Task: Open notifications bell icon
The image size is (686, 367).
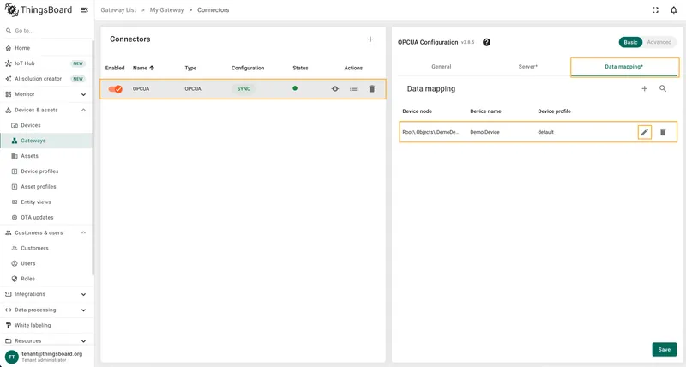Action: pos(673,10)
